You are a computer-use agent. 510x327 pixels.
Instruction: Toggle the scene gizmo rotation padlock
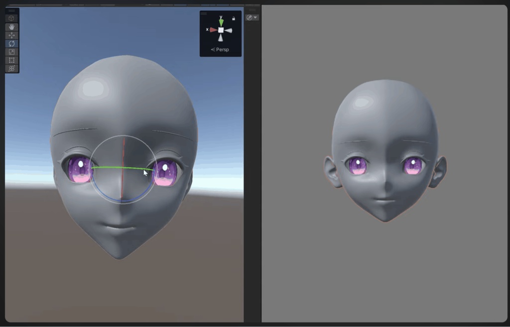(234, 18)
